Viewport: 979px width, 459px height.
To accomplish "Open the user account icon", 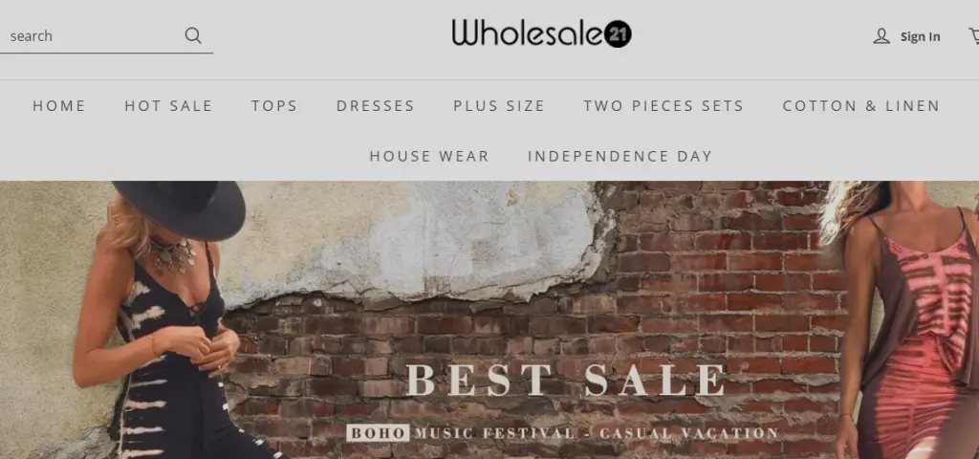I will pyautogui.click(x=881, y=36).
